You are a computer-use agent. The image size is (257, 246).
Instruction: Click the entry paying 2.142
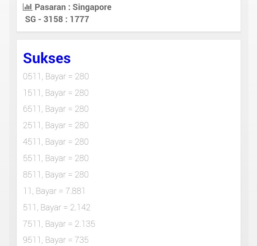point(56,207)
